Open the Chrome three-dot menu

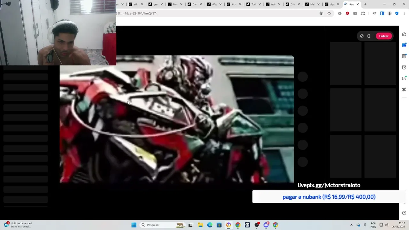pyautogui.click(x=404, y=13)
